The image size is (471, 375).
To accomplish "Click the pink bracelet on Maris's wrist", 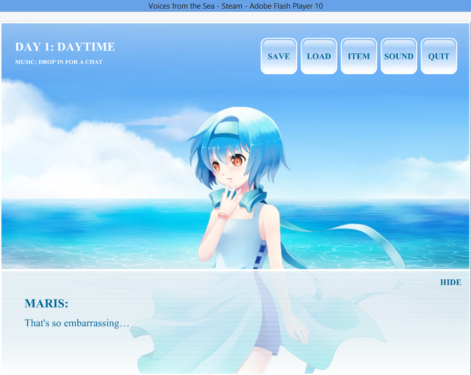I will (223, 215).
